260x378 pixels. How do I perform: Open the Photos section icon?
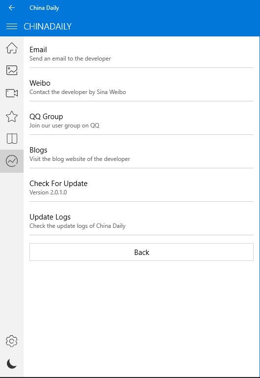(x=12, y=70)
